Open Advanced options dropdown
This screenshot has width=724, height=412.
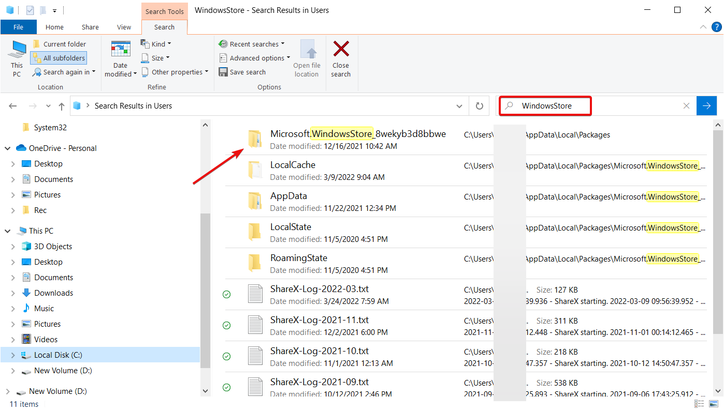(254, 58)
